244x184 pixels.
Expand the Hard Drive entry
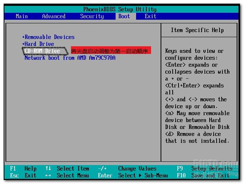tap(38, 44)
